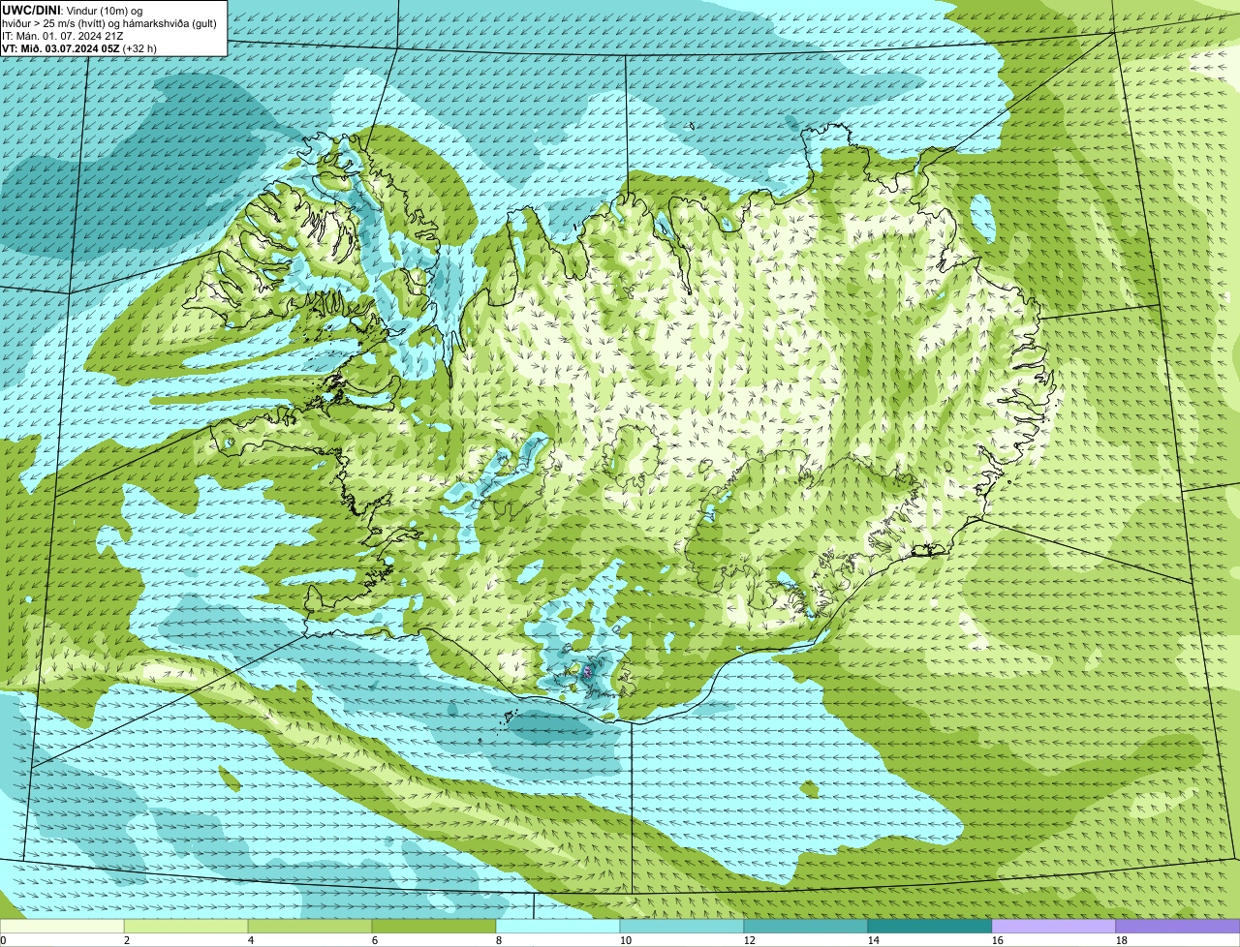Select the 4–6 light green legend segment
Viewport: 1240px width, 947px height.
tap(310, 927)
